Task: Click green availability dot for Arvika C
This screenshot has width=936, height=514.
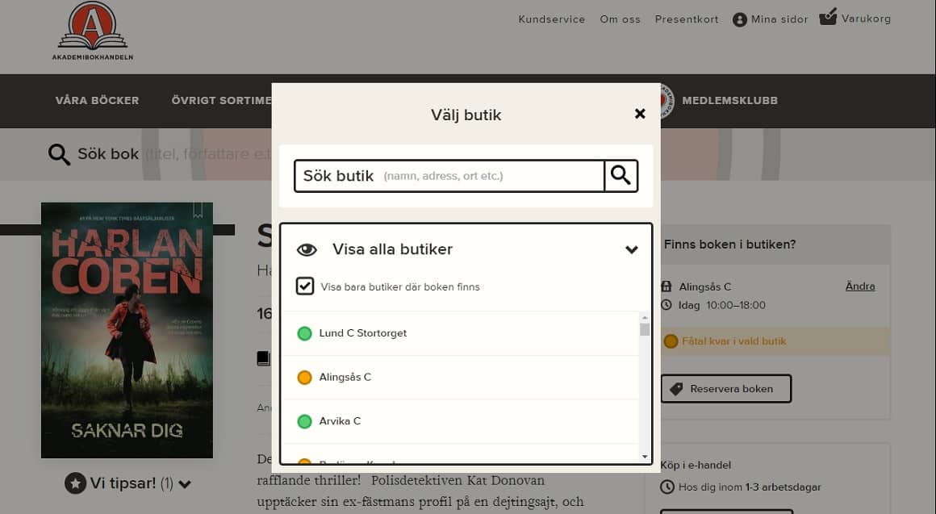Action: [304, 421]
